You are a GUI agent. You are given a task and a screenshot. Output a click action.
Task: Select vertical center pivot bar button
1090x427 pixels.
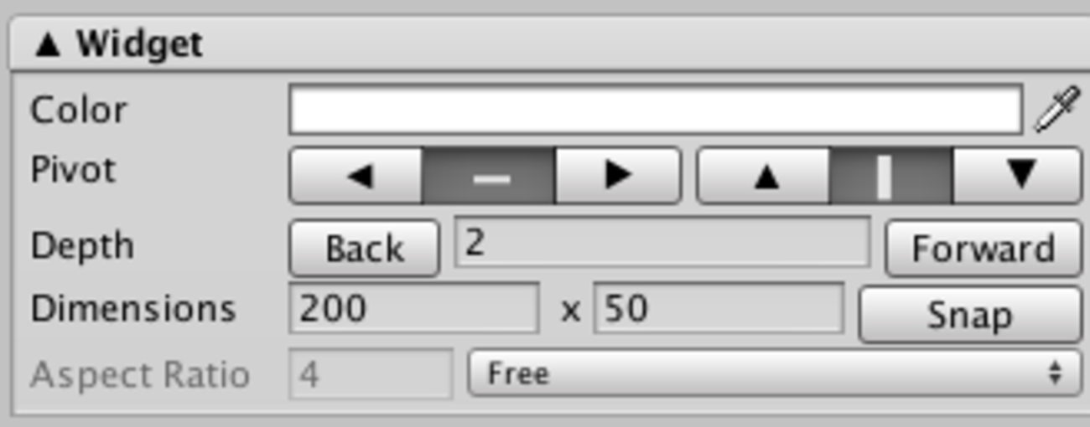coord(891,175)
